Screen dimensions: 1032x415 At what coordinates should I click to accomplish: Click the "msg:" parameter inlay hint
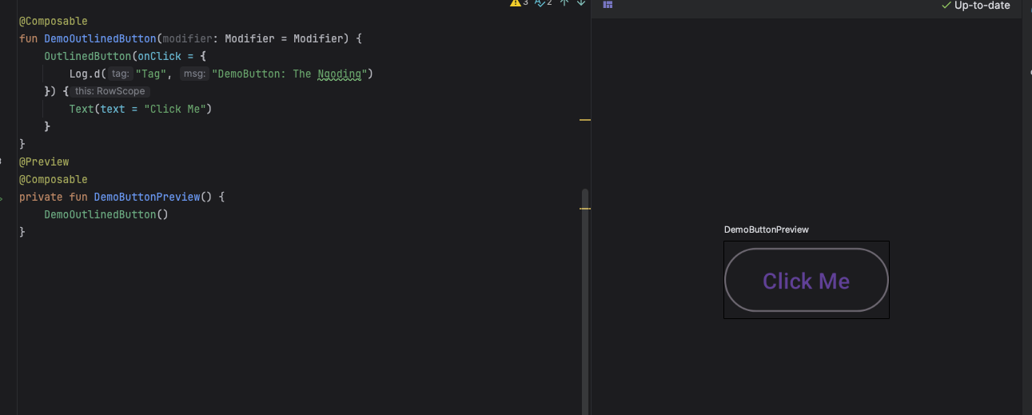(x=193, y=74)
